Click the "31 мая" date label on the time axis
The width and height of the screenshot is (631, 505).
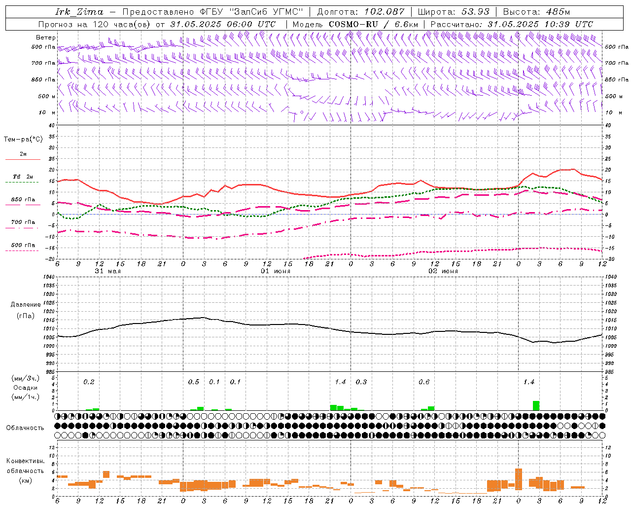[x=108, y=271]
